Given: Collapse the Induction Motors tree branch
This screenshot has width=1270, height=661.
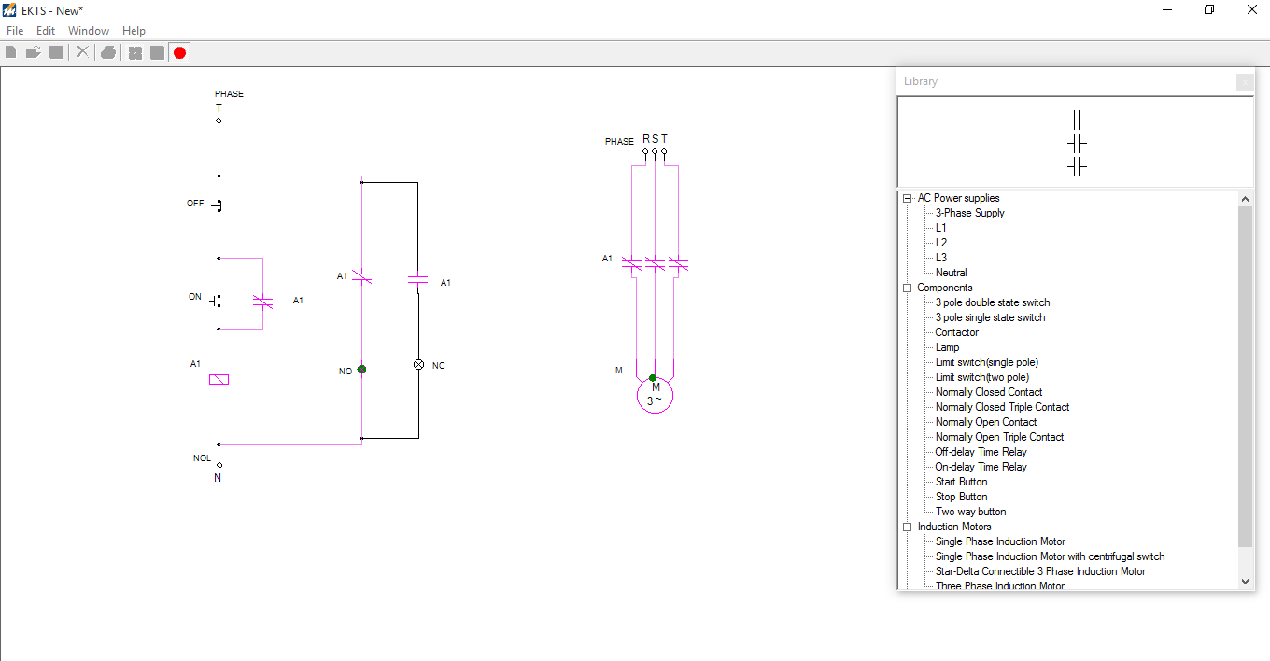Looking at the screenshot, I should pyautogui.click(x=907, y=527).
